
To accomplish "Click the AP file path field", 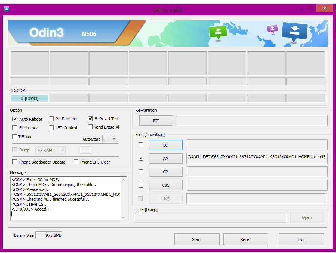I will [x=257, y=158].
